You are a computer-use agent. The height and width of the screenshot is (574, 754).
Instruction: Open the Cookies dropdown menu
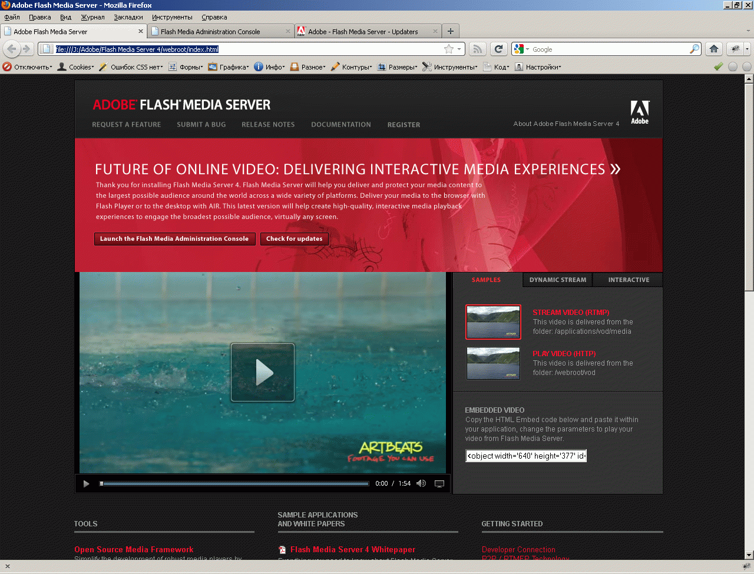[75, 67]
